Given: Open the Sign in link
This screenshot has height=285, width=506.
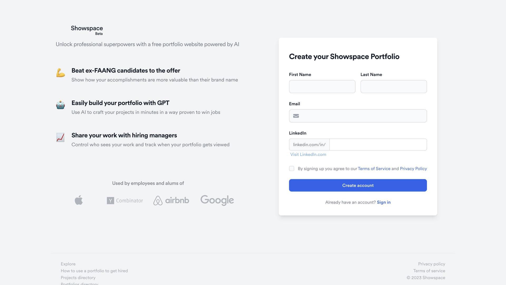Looking at the screenshot, I should tap(383, 202).
